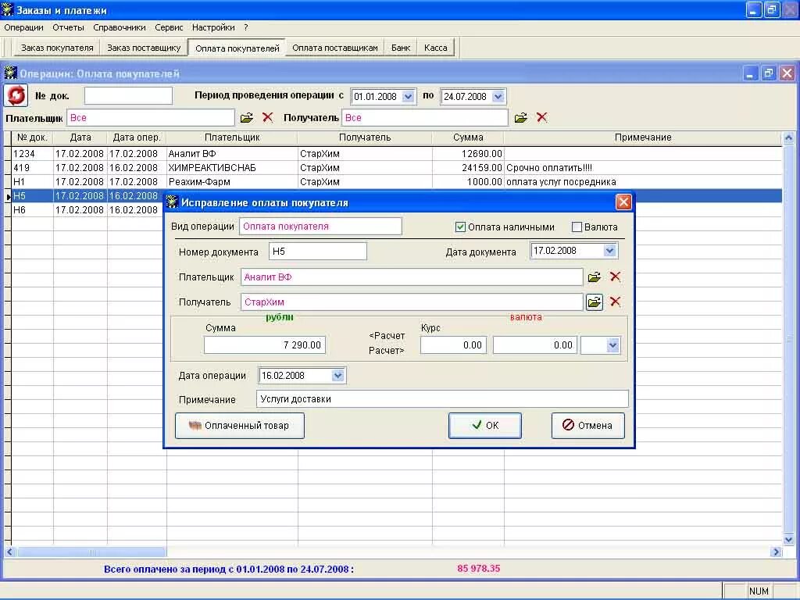800x600 pixels.
Task: Click Сумма column header
Action: (468, 137)
